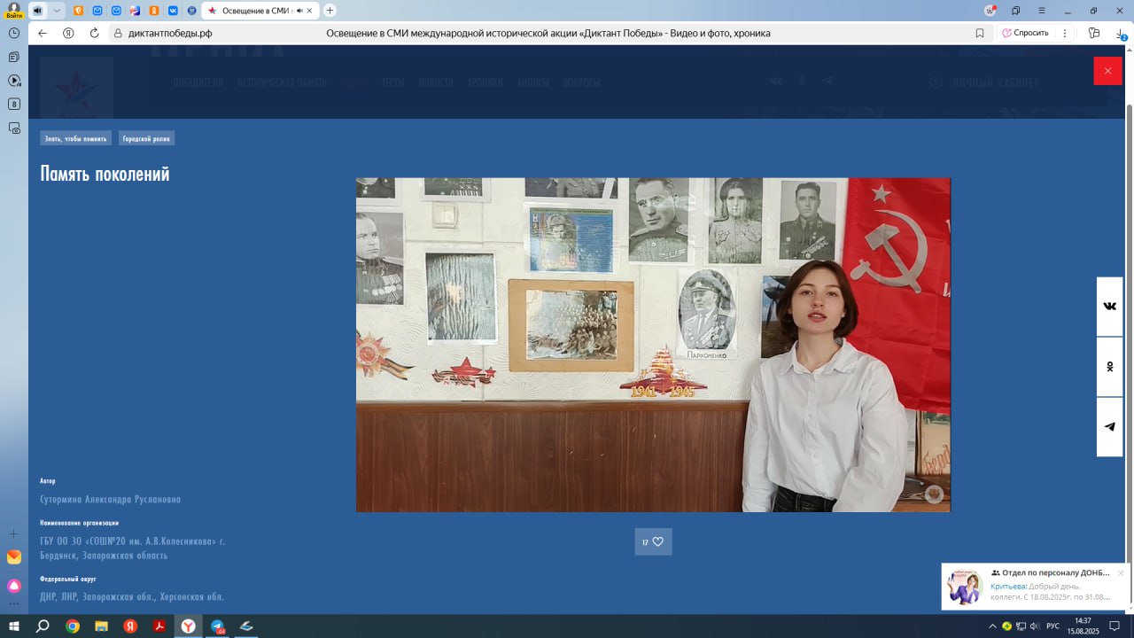The image size is (1134, 638).
Task: Open browser extensions panel
Action: click(1094, 33)
